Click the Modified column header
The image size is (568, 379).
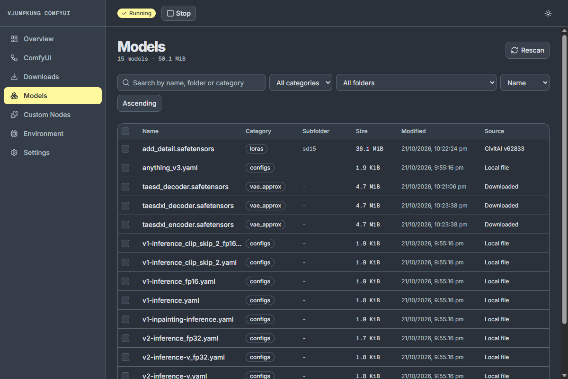coord(414,131)
